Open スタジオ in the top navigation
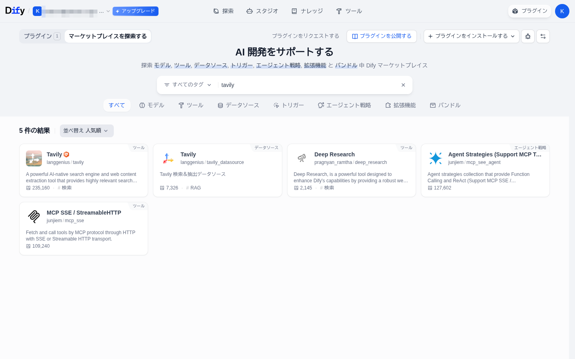The height and width of the screenshot is (359, 575). click(x=262, y=11)
